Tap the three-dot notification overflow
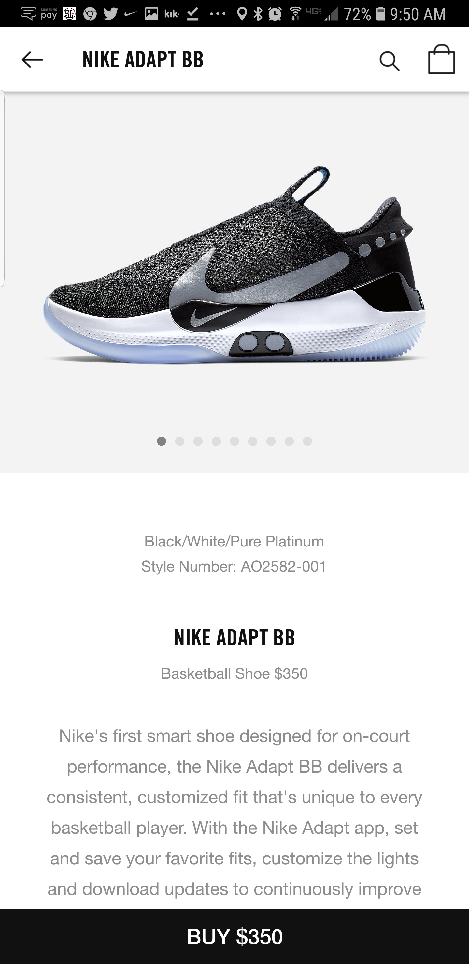Image resolution: width=469 pixels, height=964 pixels. pyautogui.click(x=218, y=14)
